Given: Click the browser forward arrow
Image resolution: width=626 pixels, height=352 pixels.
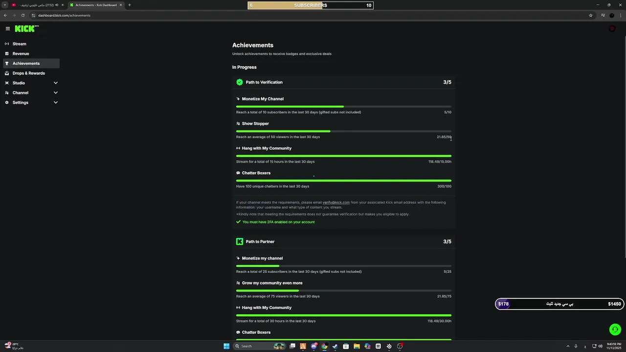Looking at the screenshot, I should [x=14, y=15].
